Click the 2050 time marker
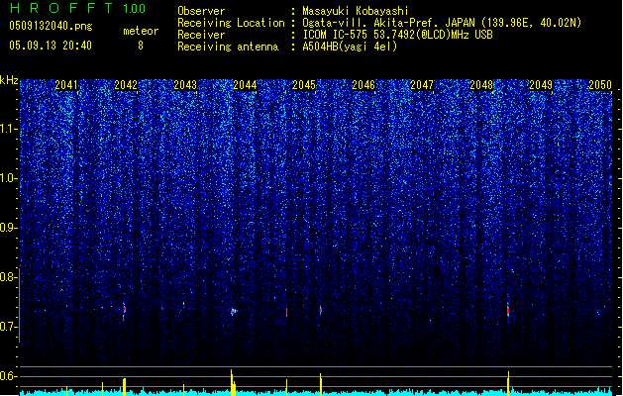623x396 pixels. [x=600, y=85]
